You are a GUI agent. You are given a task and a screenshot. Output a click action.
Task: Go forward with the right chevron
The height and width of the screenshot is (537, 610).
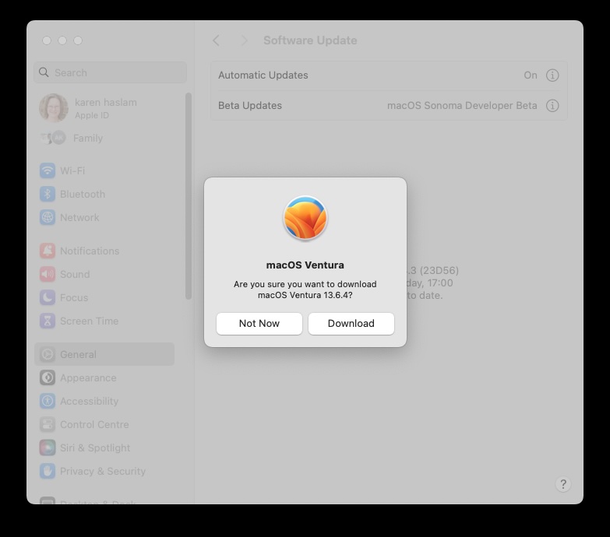244,40
